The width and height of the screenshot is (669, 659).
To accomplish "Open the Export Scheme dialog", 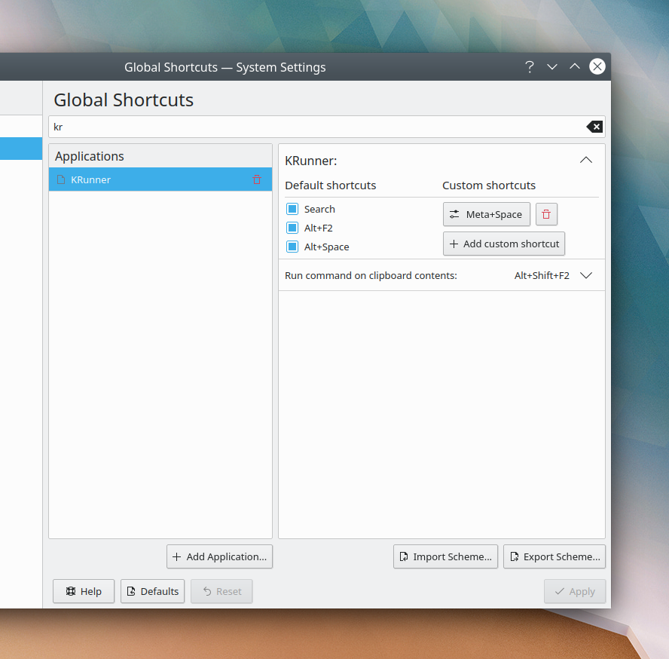I will coord(554,556).
